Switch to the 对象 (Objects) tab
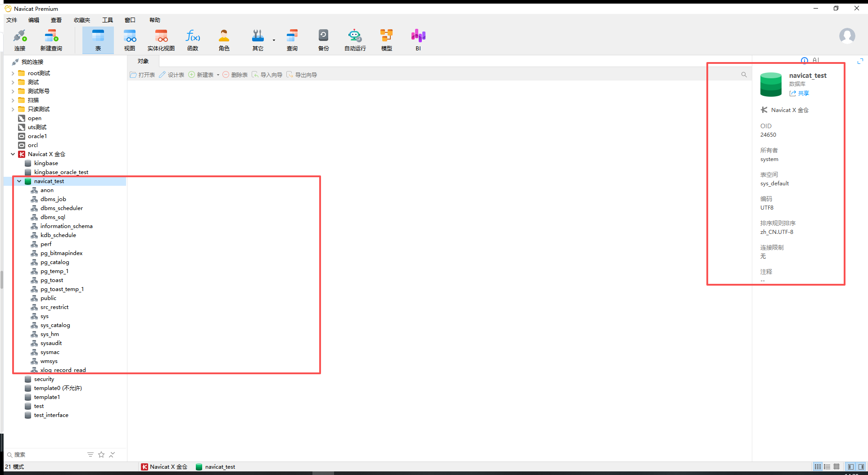Screen dimensions: 868x475 coord(143,61)
